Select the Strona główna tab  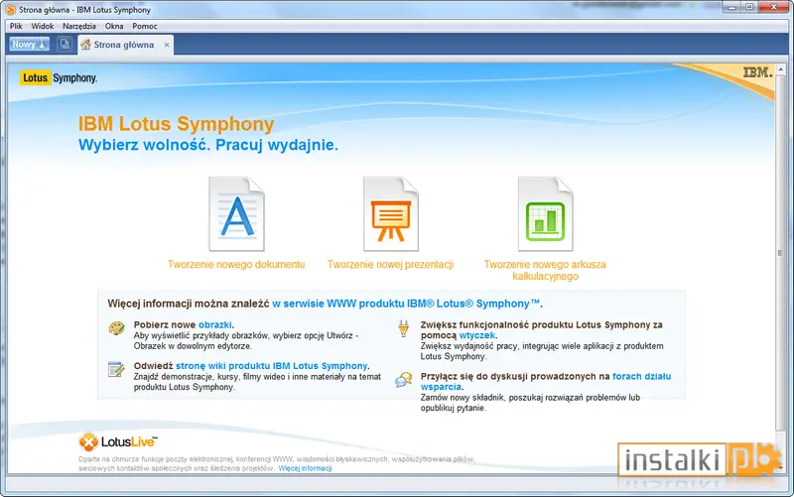[x=126, y=45]
